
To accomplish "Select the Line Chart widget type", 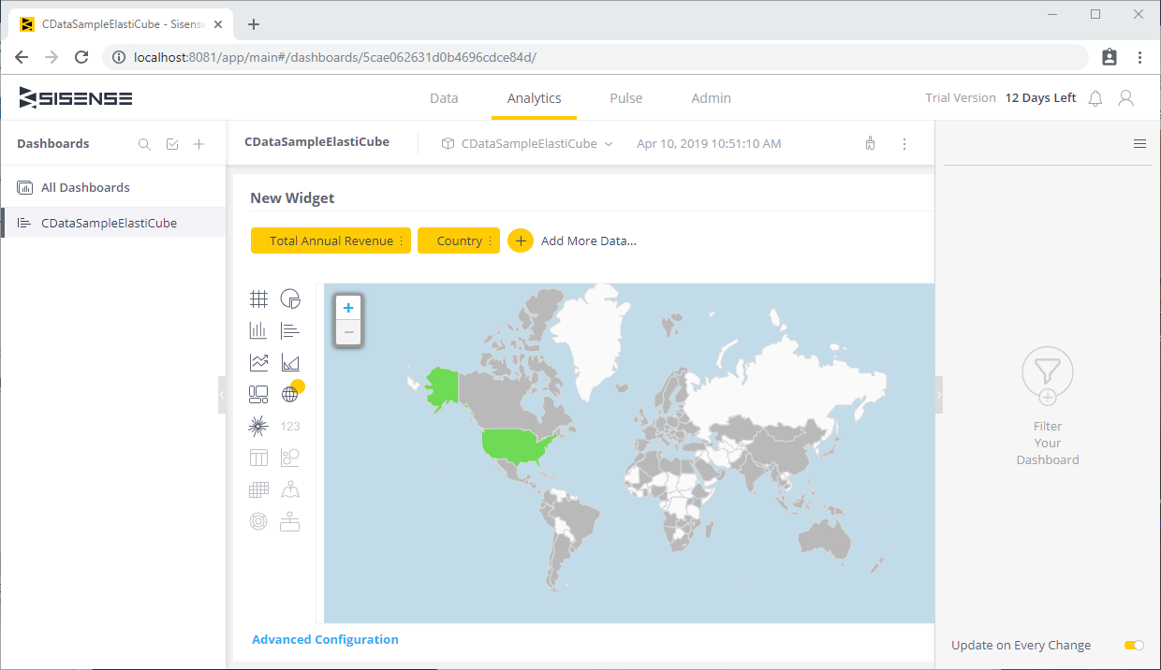I will [258, 362].
